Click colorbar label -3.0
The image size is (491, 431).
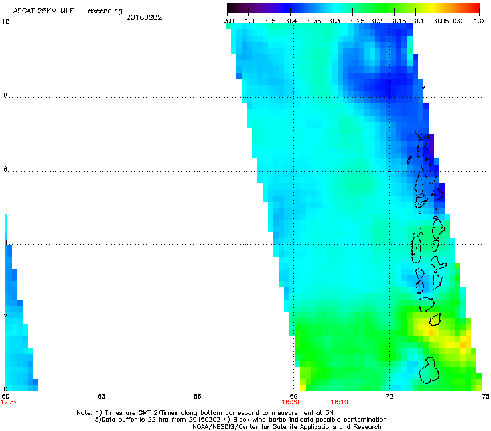(226, 21)
